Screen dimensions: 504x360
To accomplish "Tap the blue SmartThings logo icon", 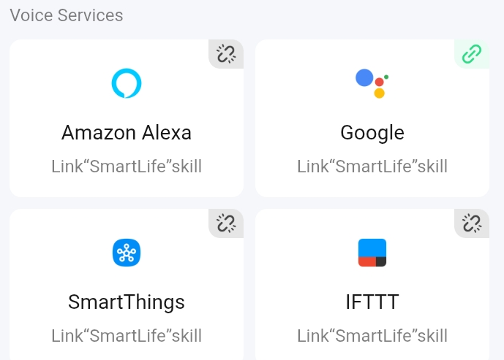I will (127, 253).
